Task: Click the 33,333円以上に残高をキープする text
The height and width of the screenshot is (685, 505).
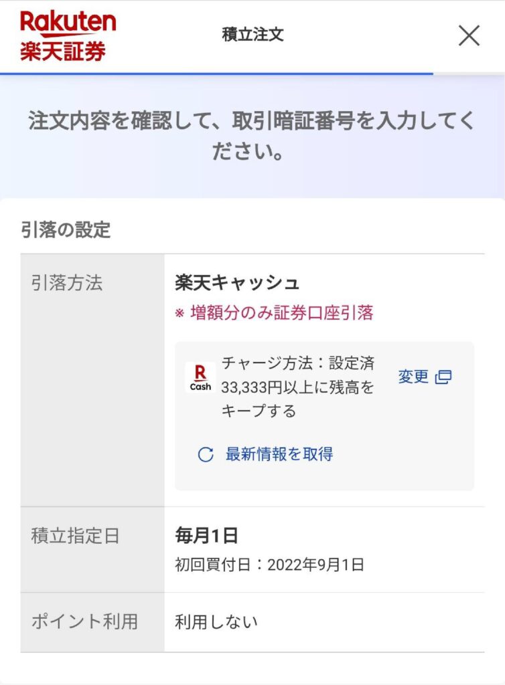Action: click(x=298, y=399)
